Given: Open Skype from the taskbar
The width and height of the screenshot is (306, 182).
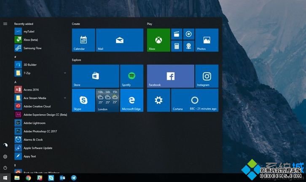Looking at the screenshot, I should pyautogui.click(x=51, y=178).
